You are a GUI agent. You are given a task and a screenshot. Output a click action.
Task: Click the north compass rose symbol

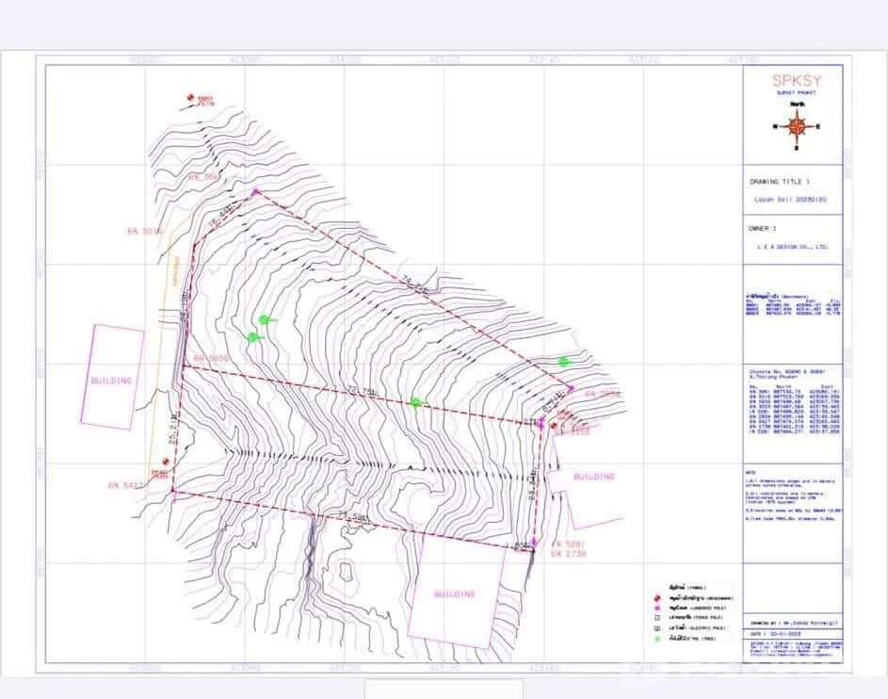pyautogui.click(x=797, y=125)
